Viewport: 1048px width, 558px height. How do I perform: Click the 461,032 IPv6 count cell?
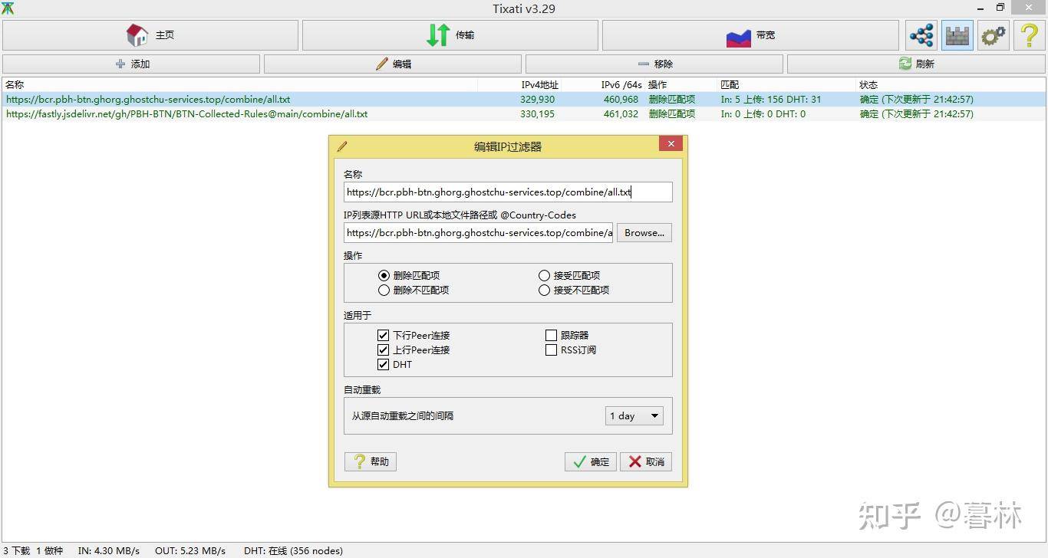click(x=621, y=114)
